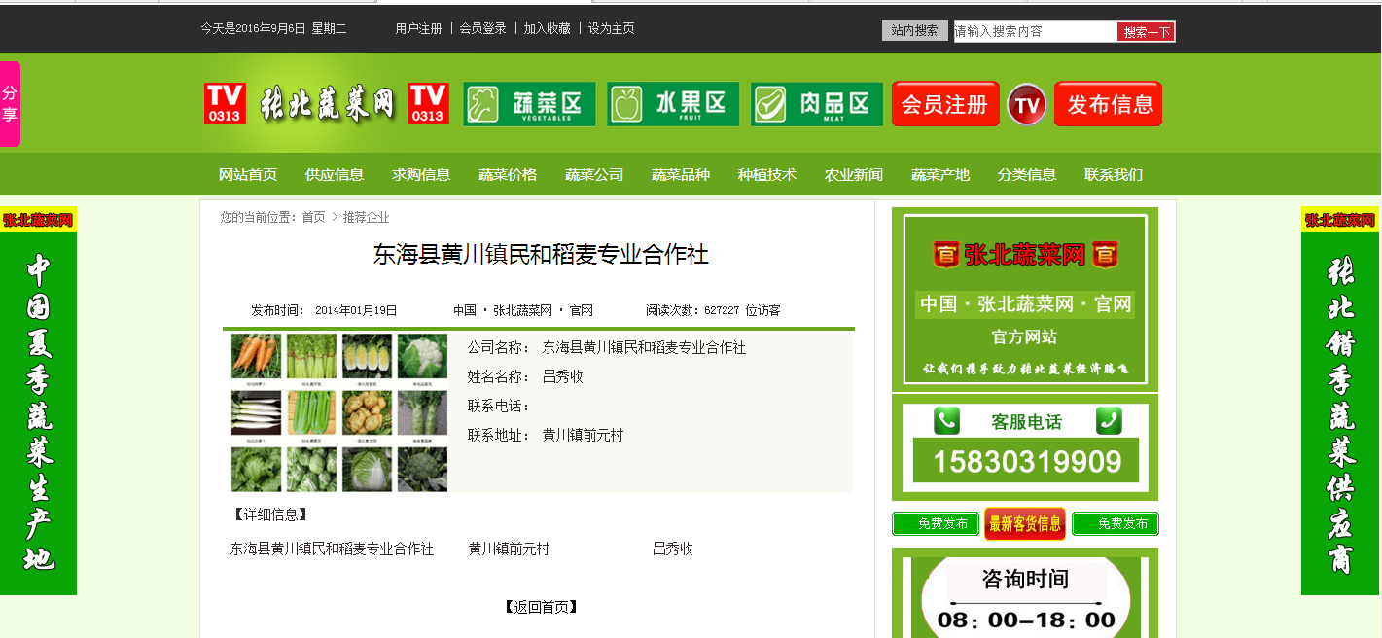Click the right 免费发布 green button
Image resolution: width=1382 pixels, height=638 pixels.
click(1116, 524)
